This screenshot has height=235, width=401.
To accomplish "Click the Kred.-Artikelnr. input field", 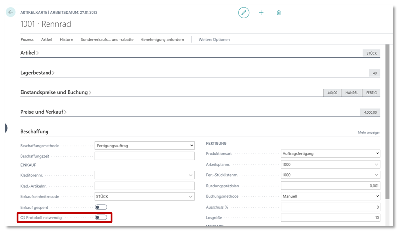I will 145,186.
